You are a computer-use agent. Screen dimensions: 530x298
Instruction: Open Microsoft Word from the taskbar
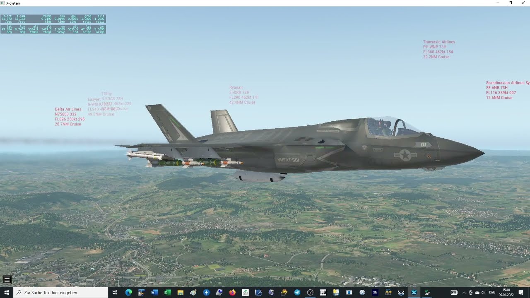coord(154,292)
